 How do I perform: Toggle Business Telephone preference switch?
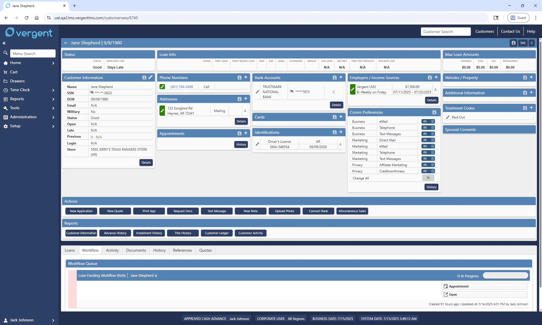(x=428, y=128)
